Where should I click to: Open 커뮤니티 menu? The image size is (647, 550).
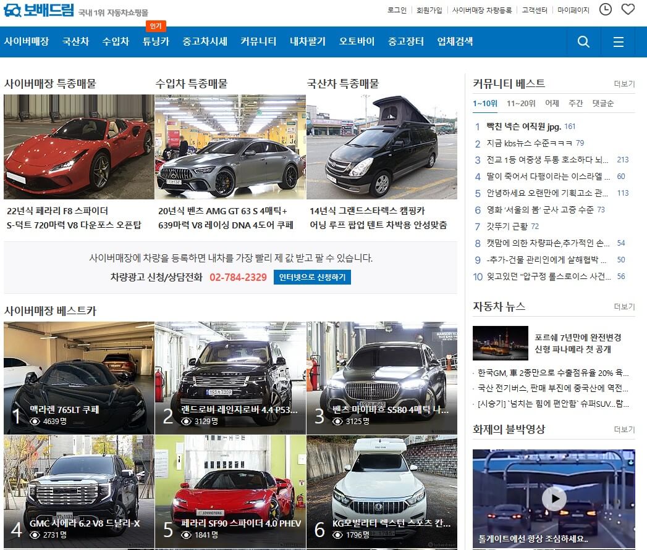pyautogui.click(x=258, y=41)
